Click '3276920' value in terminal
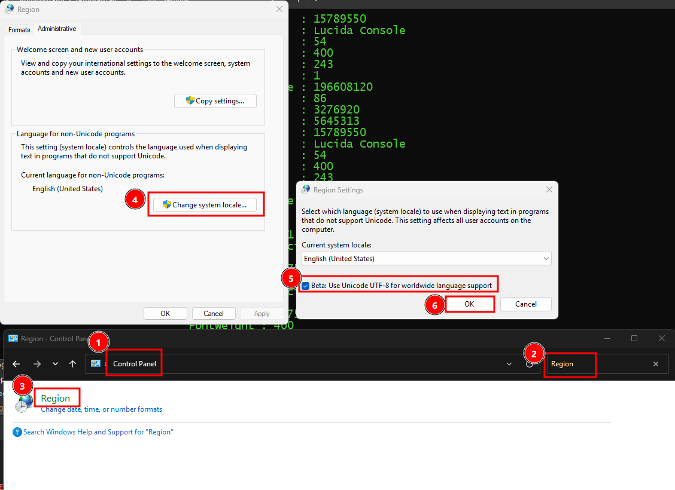 click(x=337, y=109)
